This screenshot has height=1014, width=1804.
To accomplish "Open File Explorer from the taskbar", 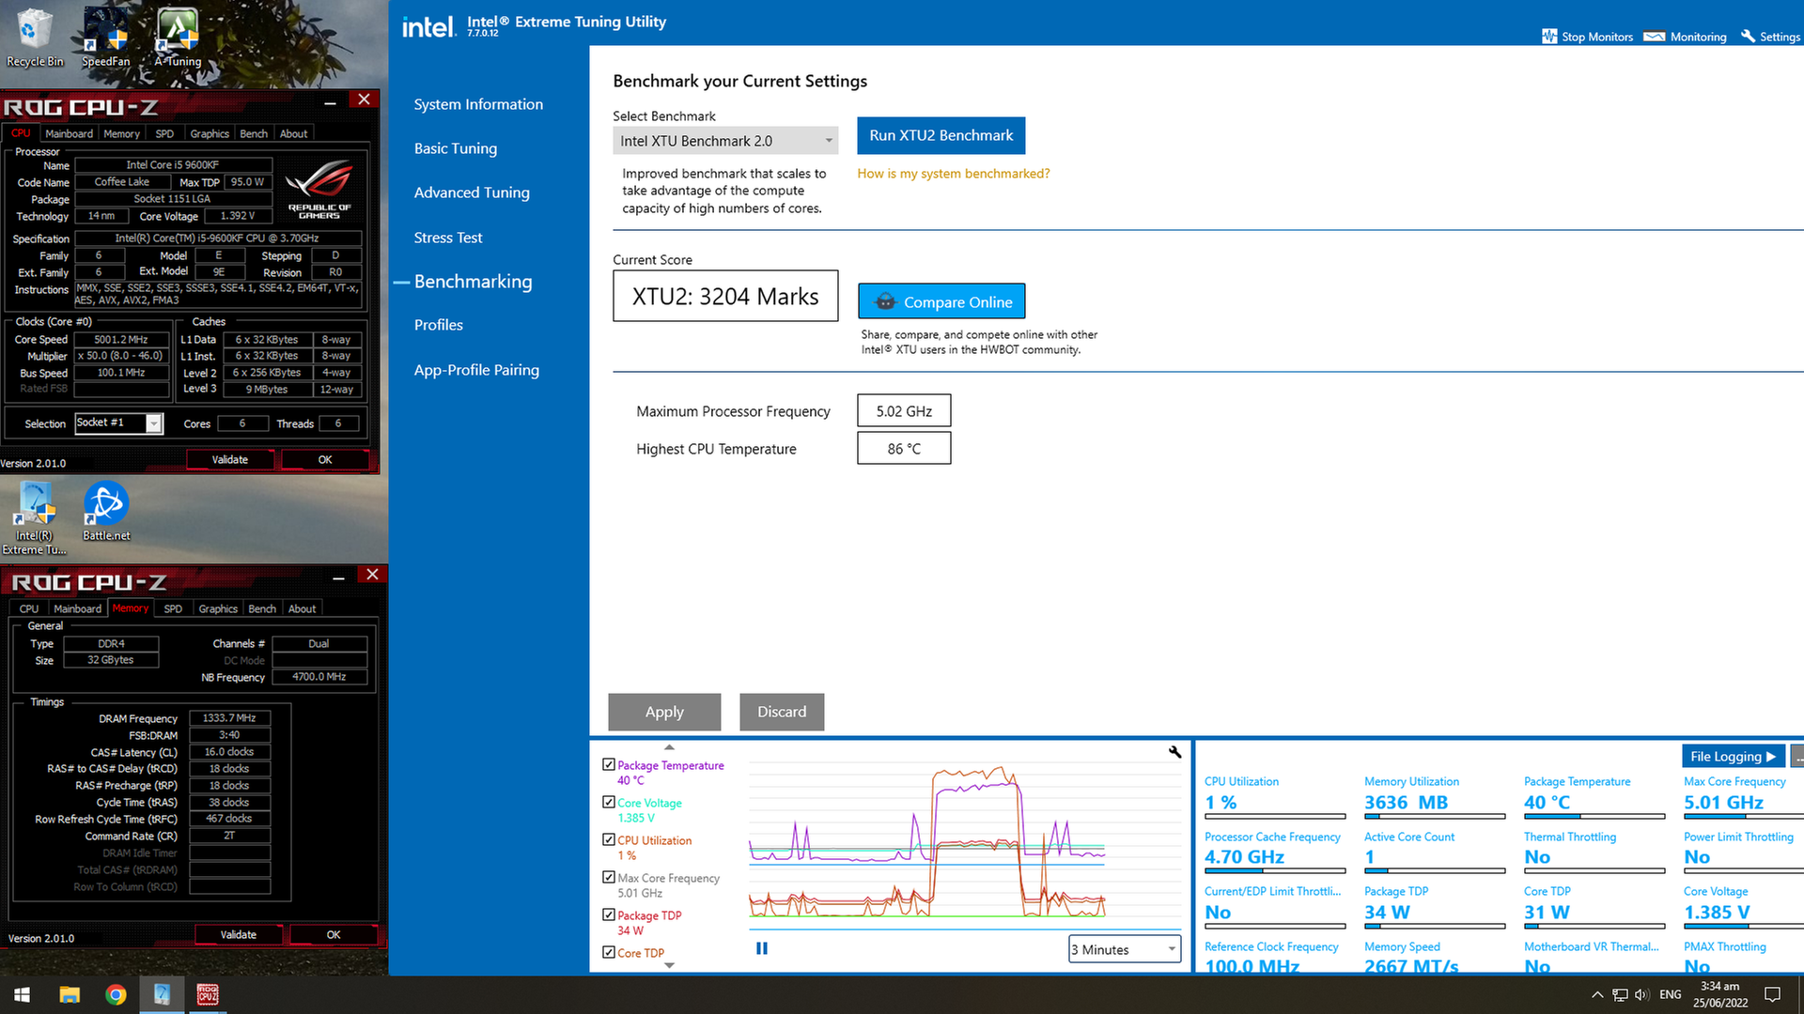I will (x=70, y=995).
